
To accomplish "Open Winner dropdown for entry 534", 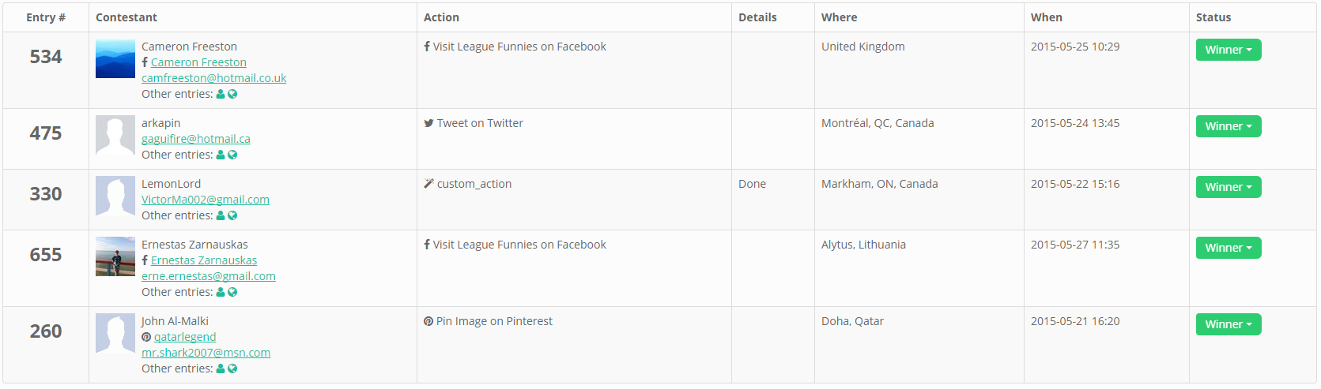I will coord(1228,50).
